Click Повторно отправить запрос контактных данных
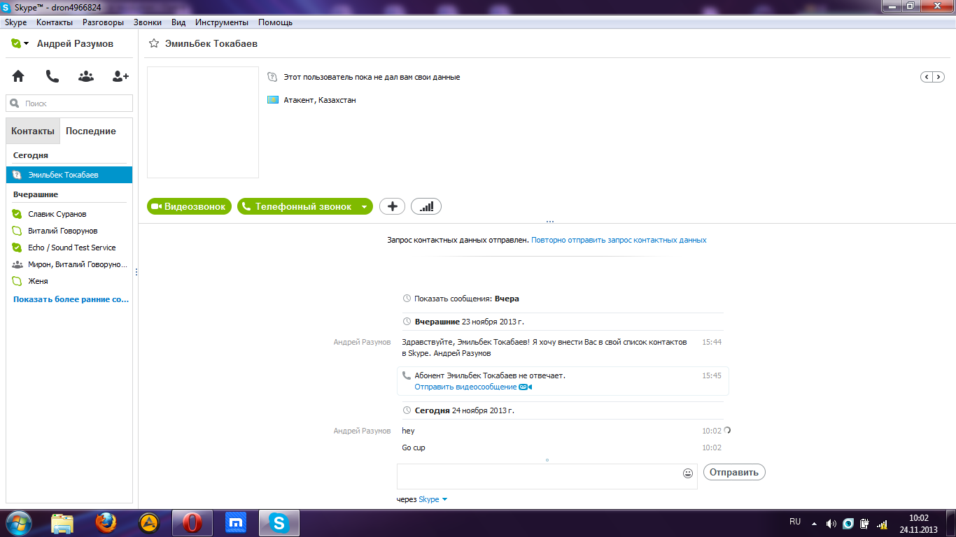The height and width of the screenshot is (537, 956). (619, 240)
